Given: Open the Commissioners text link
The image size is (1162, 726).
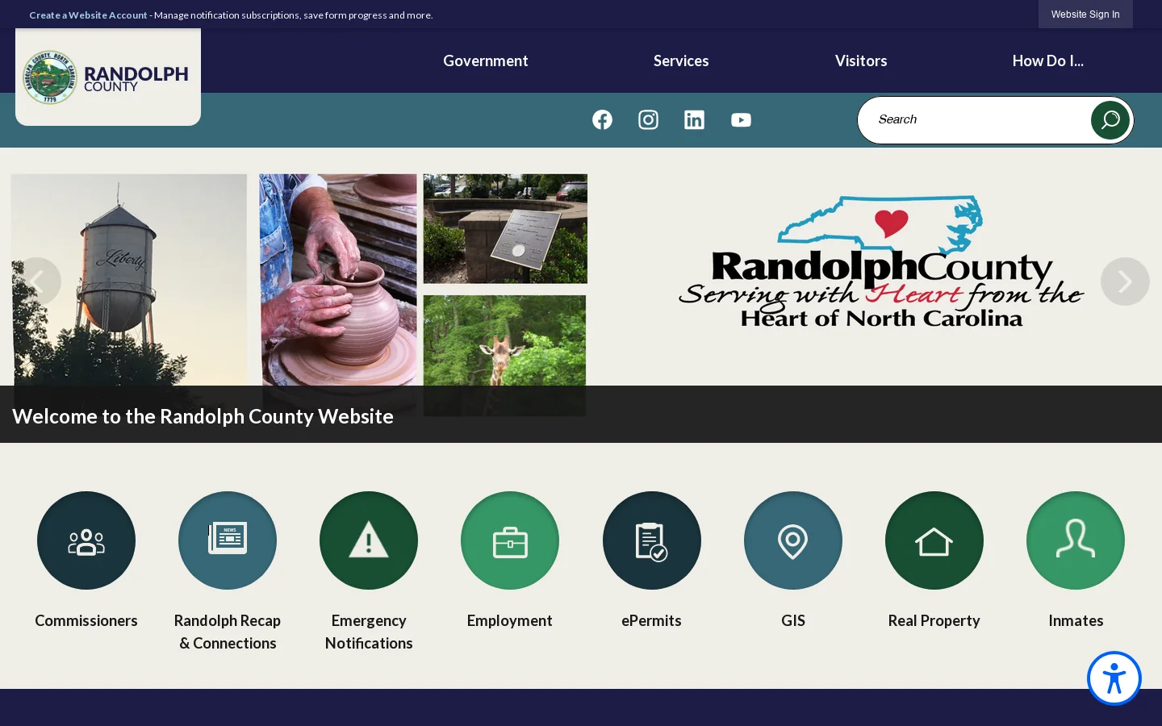Looking at the screenshot, I should coord(86,620).
